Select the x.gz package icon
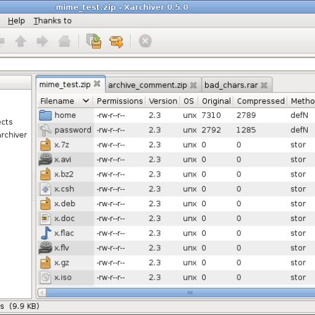 click(46, 262)
